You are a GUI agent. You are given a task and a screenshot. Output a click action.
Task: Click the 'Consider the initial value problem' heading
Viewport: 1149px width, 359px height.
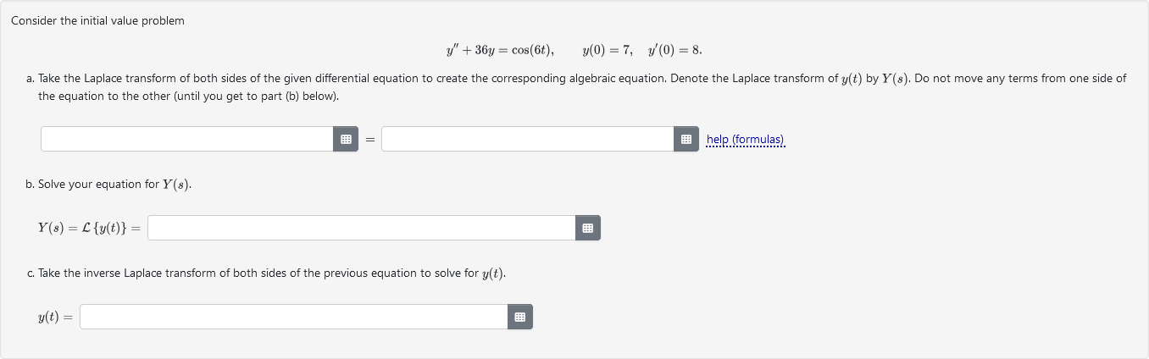(97, 20)
